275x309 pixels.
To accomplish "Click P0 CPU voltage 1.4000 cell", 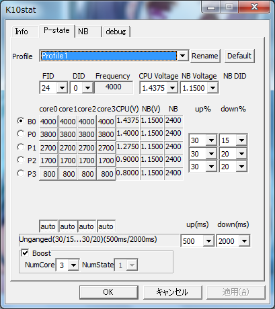I will pos(128,134).
